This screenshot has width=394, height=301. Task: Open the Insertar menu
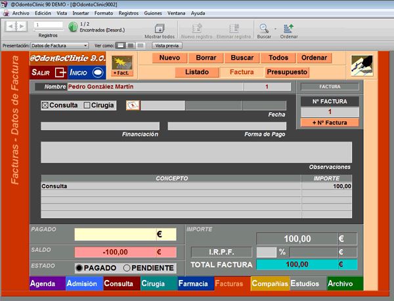tap(81, 13)
